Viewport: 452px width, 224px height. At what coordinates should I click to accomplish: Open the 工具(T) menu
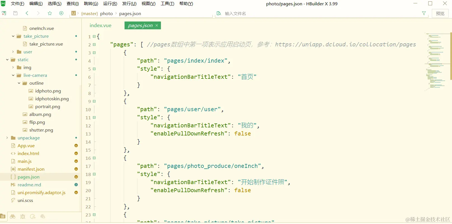click(x=167, y=4)
